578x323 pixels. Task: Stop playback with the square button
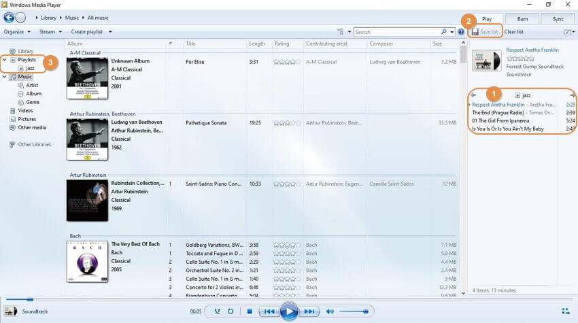tap(250, 311)
